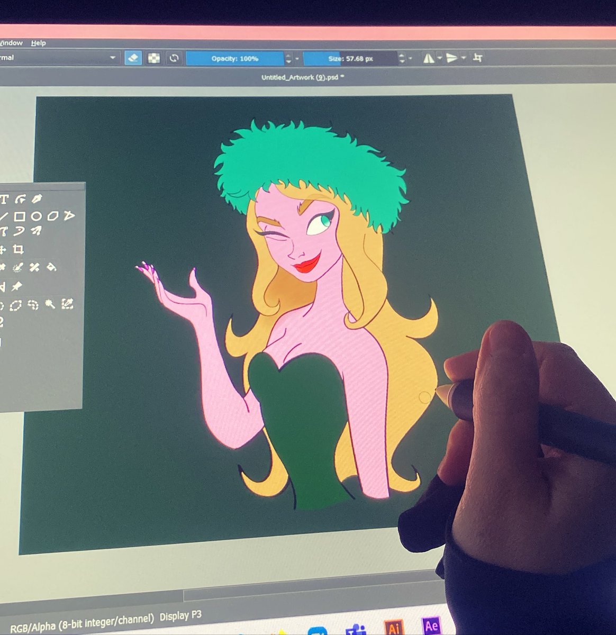Click the brush Size spinner arrows

(x=402, y=58)
